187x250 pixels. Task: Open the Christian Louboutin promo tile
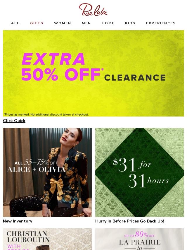(x=47, y=239)
